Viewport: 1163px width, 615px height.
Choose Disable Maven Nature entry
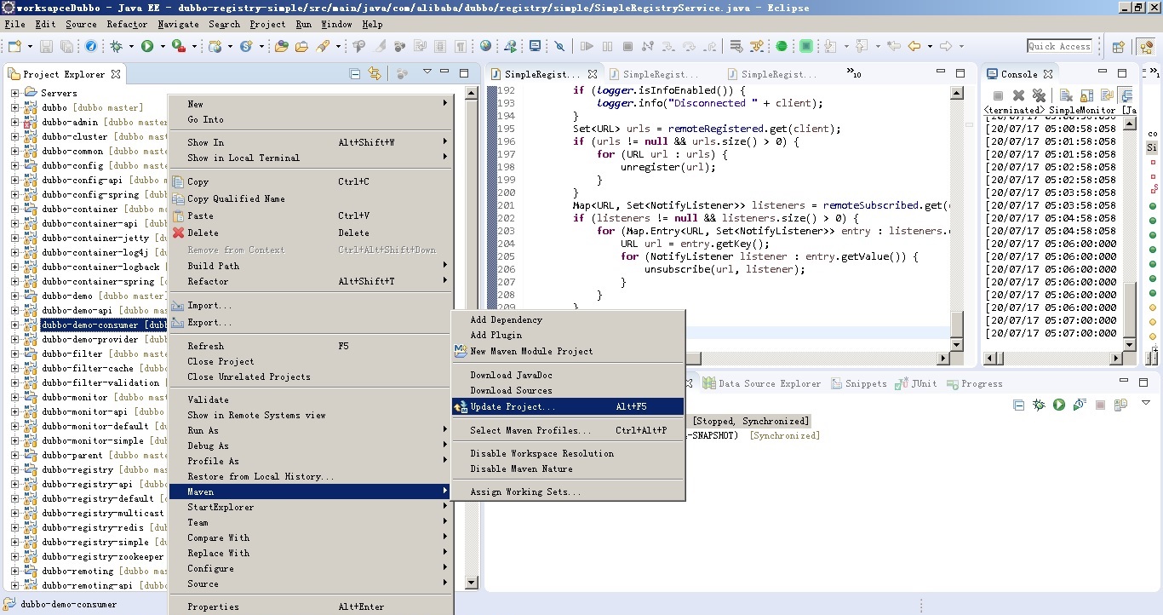(x=568, y=468)
